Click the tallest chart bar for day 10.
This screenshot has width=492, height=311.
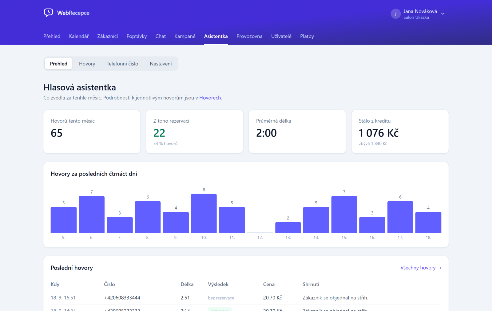204,213
